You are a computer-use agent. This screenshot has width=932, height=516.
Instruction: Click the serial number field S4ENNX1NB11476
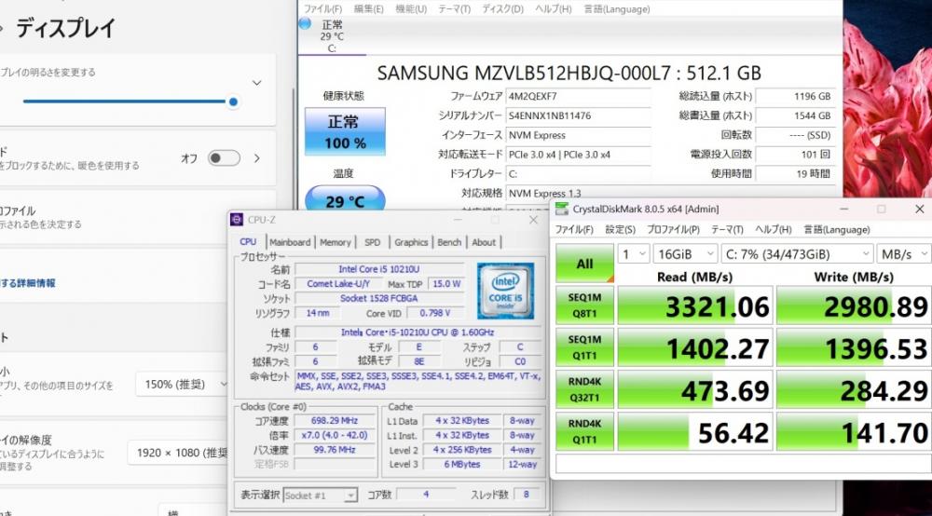coord(578,115)
